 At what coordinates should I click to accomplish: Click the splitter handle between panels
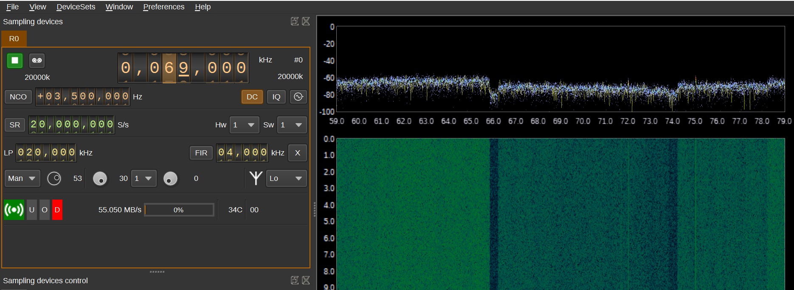coord(314,209)
